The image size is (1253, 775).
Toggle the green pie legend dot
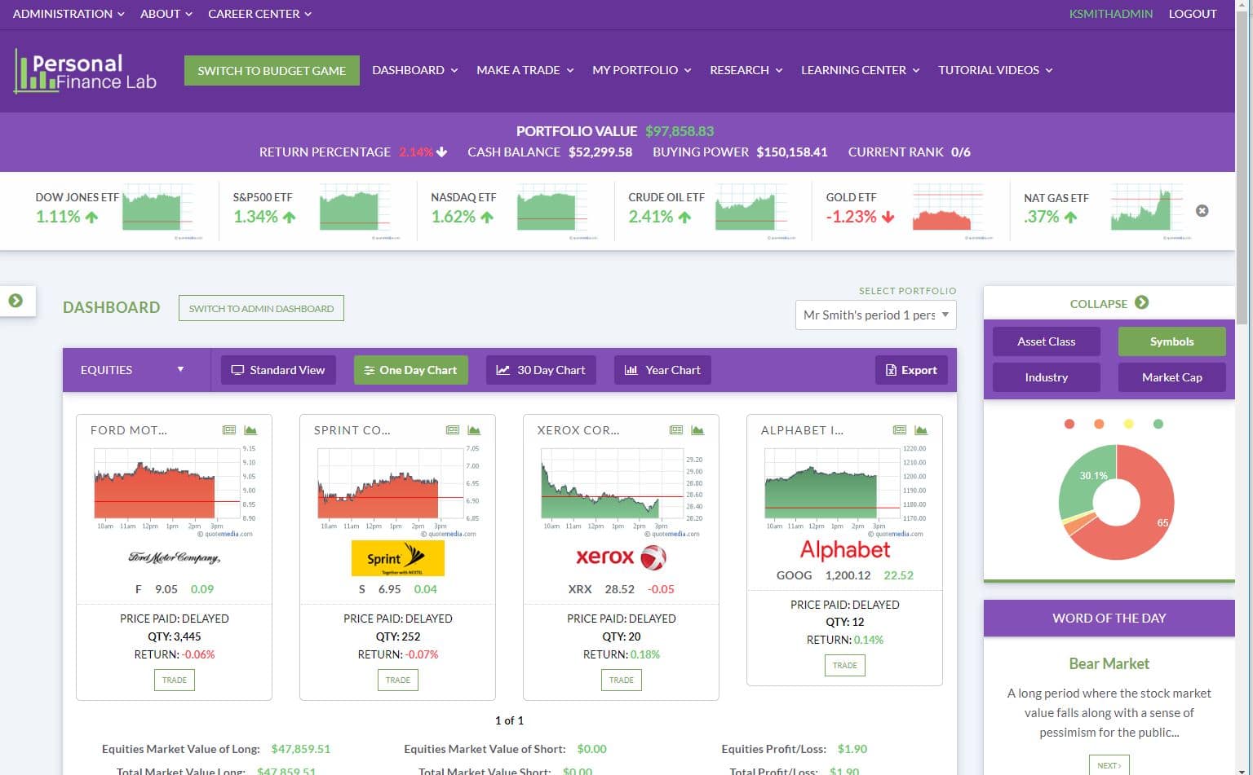point(1158,424)
